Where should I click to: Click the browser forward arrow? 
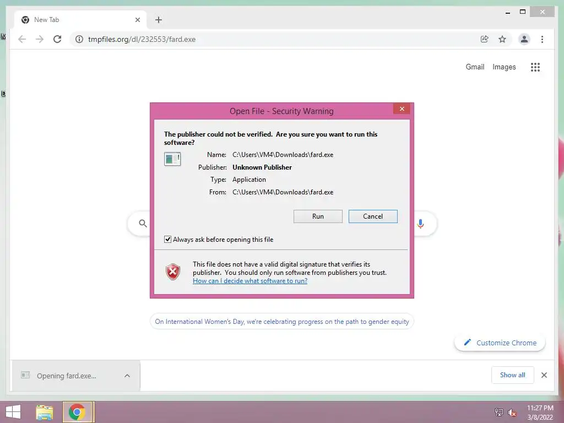(x=40, y=39)
